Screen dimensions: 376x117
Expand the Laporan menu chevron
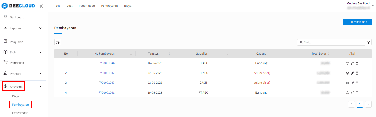[x=40, y=28]
